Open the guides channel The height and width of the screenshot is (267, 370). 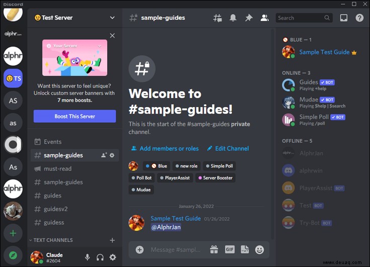coord(75,196)
